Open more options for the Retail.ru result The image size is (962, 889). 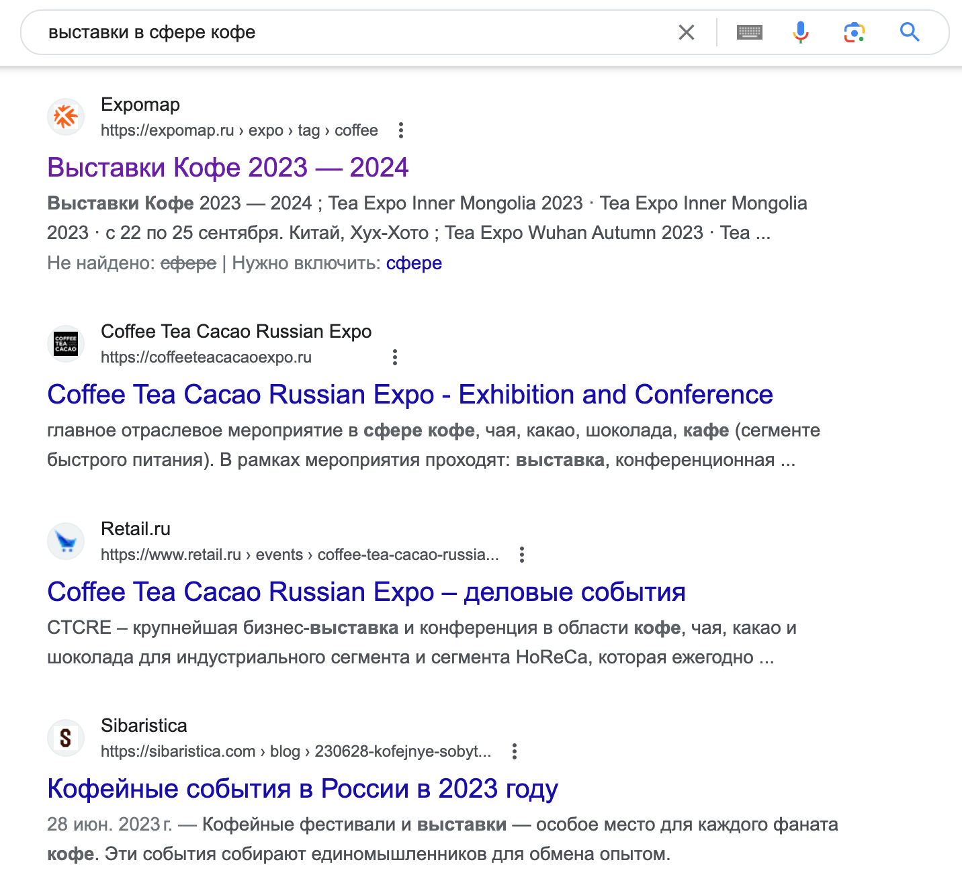522,555
